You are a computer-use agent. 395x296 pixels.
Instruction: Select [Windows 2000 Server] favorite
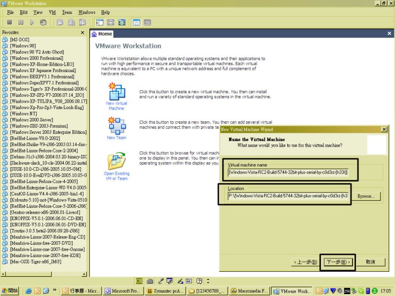coord(32,119)
